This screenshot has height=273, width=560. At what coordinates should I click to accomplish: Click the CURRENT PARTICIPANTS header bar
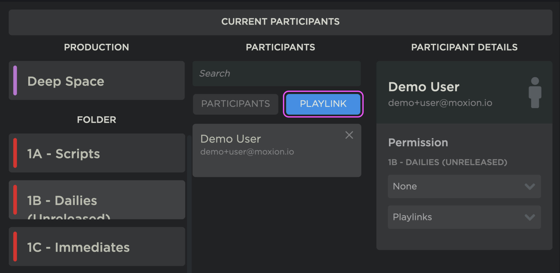tap(281, 22)
